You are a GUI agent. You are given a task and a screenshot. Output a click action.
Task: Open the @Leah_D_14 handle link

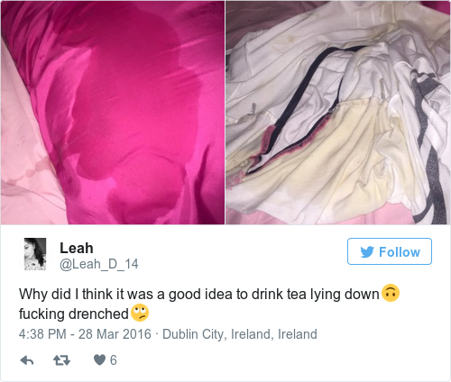99,264
